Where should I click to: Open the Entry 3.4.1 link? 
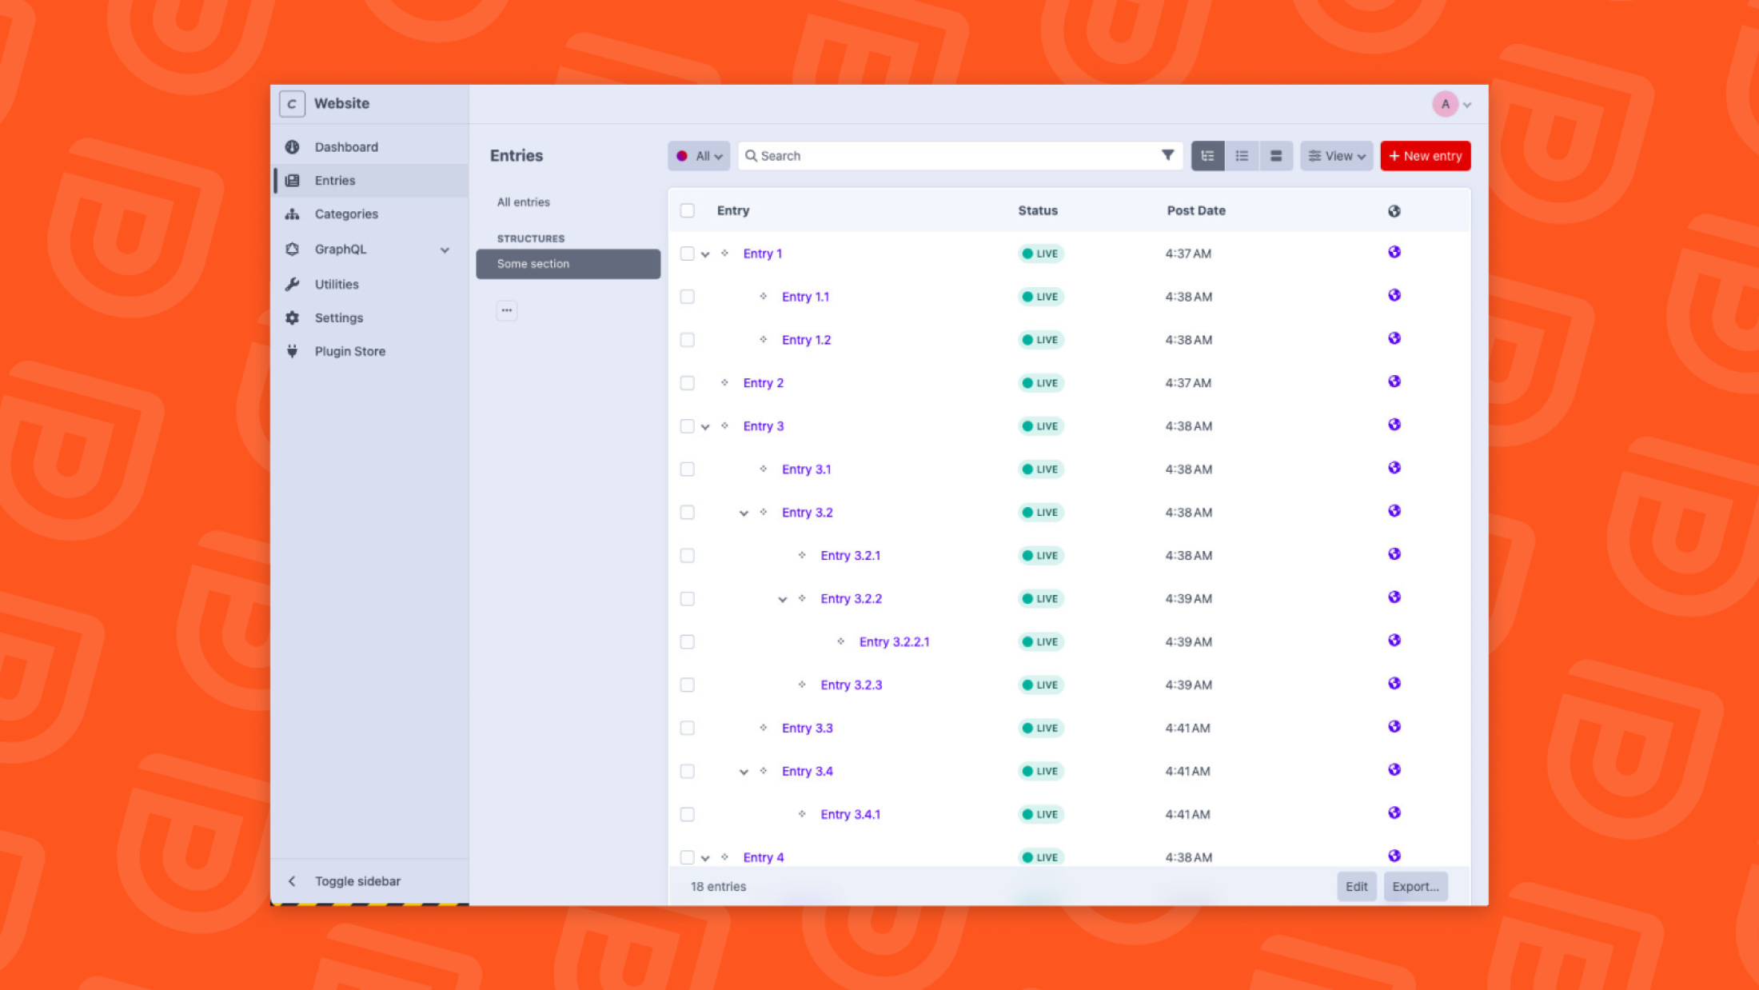(850, 814)
